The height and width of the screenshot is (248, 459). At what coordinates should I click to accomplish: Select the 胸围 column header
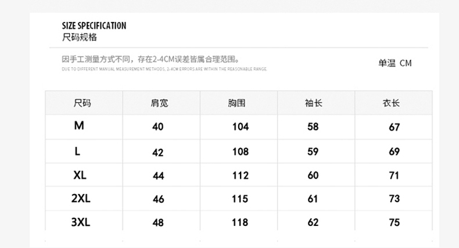click(x=236, y=103)
